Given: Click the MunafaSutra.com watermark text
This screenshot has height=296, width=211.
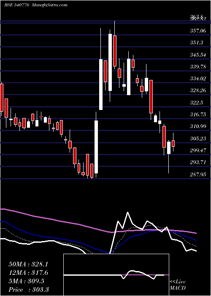Looking at the screenshot, I should click(50, 5).
